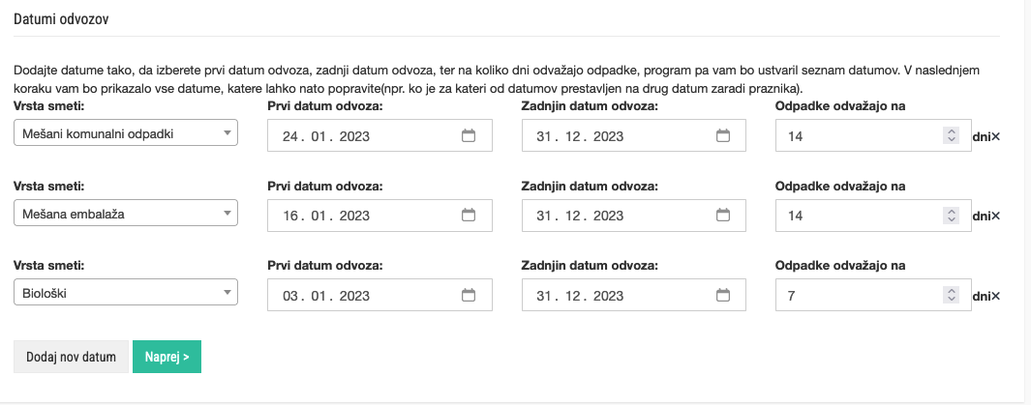Viewport: 1031px width, 405px height.
Task: Open calendar picker for Mešani komunalni last date
Action: pyautogui.click(x=722, y=136)
